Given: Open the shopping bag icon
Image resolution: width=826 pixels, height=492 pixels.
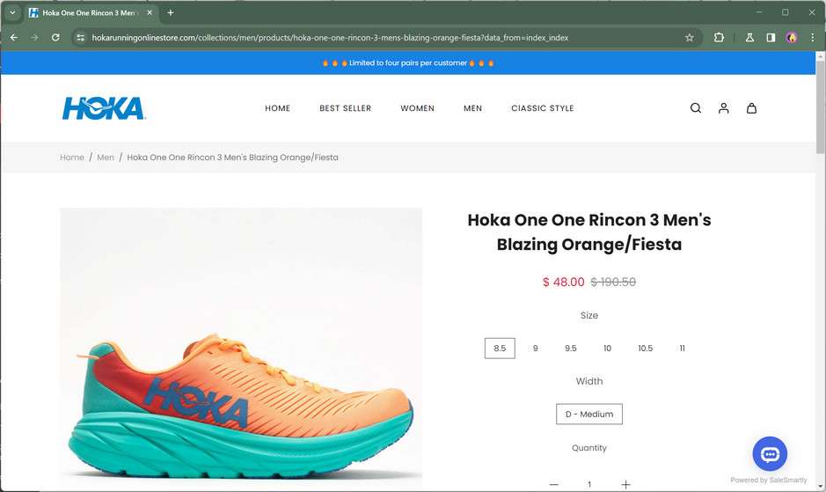Looking at the screenshot, I should [x=752, y=108].
